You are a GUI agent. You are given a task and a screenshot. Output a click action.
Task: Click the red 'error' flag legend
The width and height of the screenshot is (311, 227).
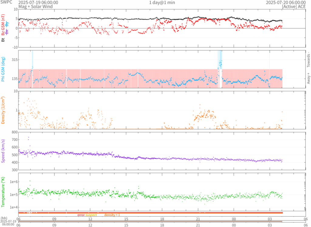[81, 215]
